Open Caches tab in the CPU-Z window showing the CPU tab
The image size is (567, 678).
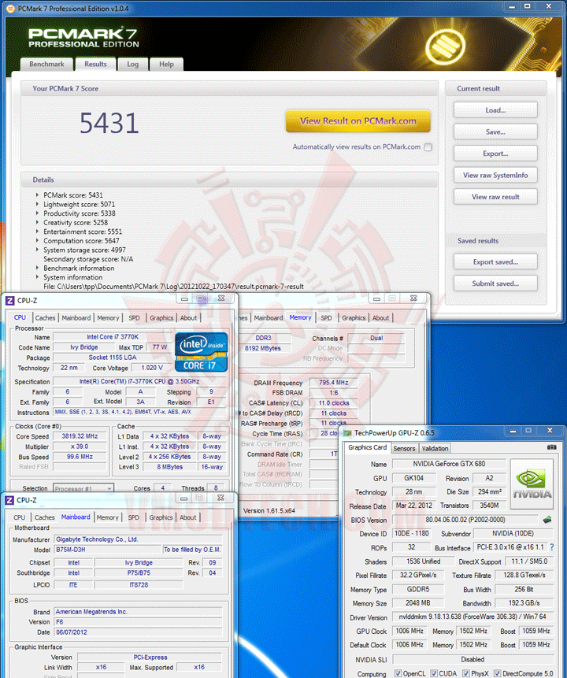[x=45, y=318]
